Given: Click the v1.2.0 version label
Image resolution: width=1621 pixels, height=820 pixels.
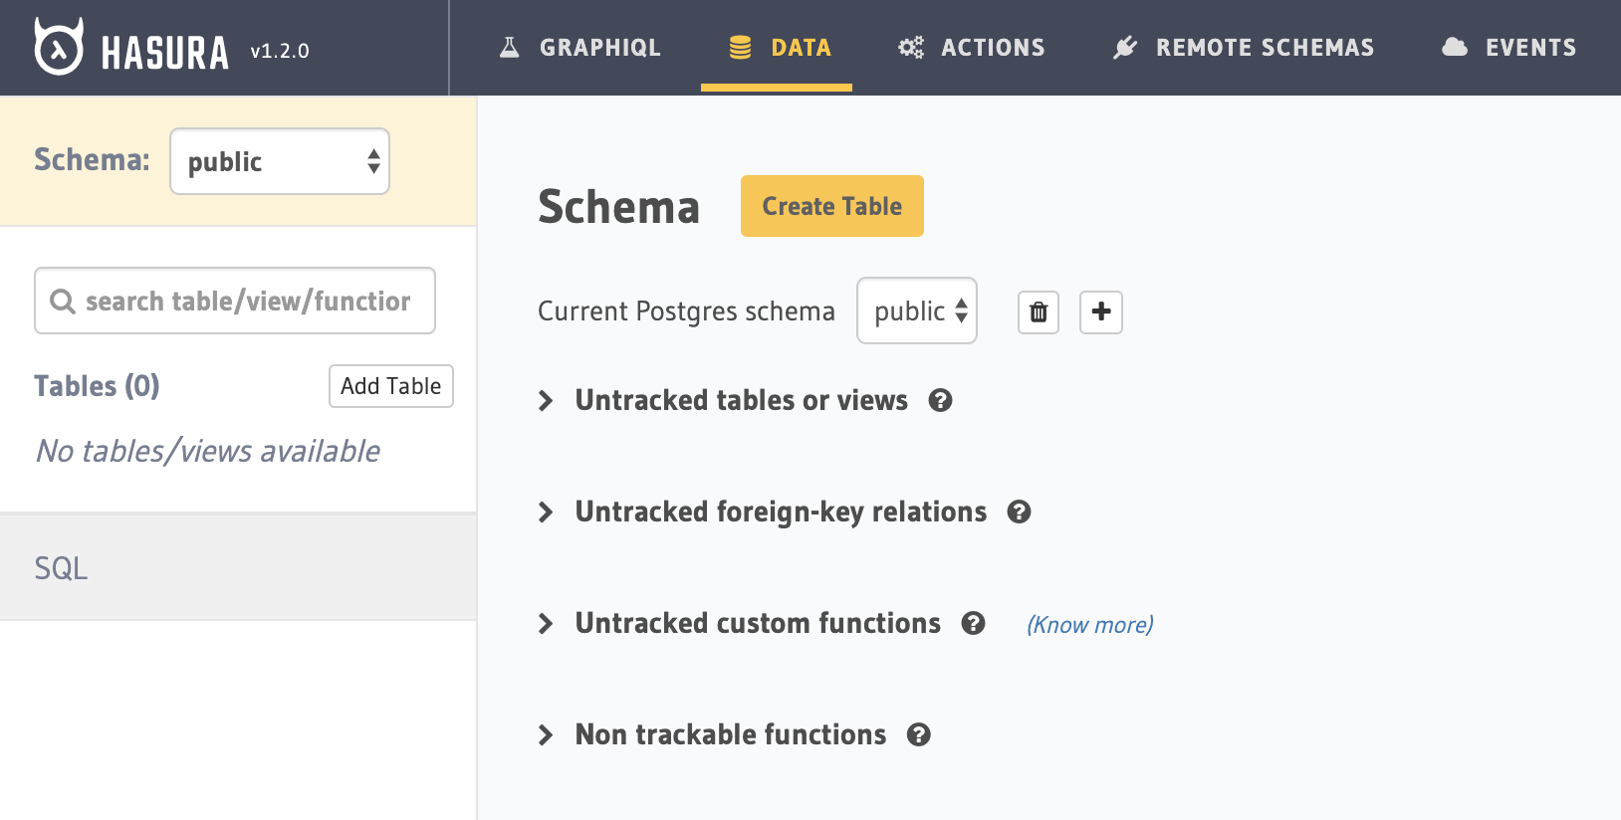Looking at the screenshot, I should point(280,51).
